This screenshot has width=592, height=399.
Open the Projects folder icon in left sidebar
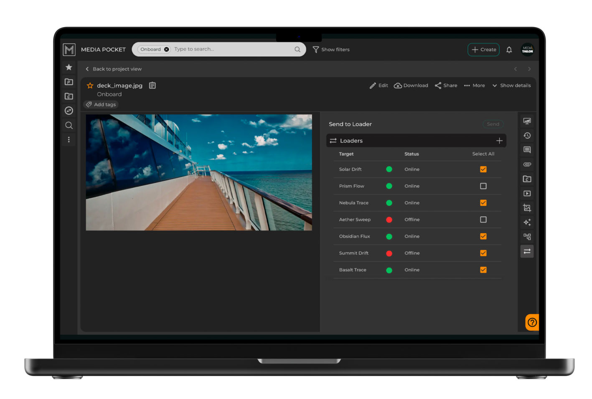pos(69,82)
